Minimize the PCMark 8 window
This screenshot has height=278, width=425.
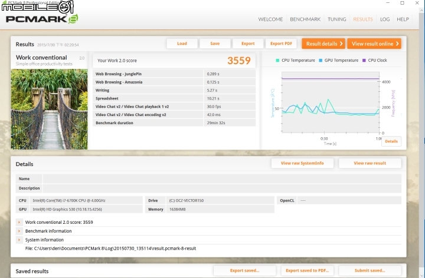(x=388, y=3)
